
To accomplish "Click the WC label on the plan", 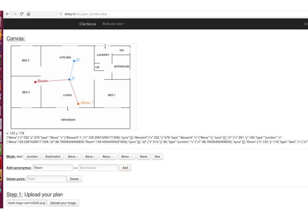I will pyautogui.click(x=122, y=50).
